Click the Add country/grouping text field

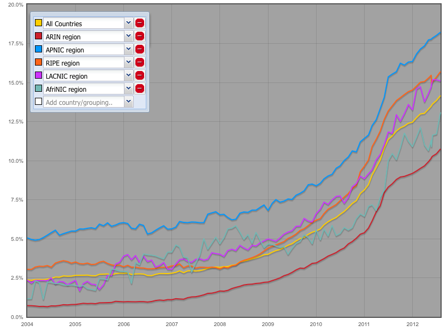pyautogui.click(x=84, y=102)
